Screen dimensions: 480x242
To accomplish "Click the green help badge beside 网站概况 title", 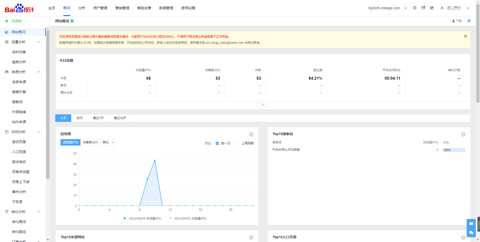I will pos(72,21).
